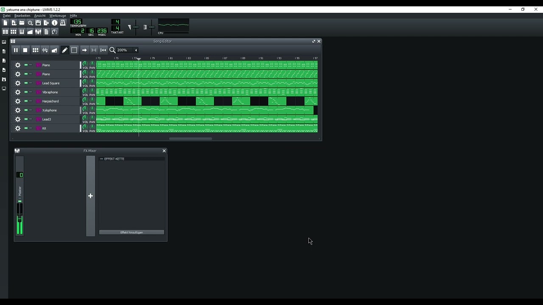Click the 'What's this' info icon
The image size is (543, 305).
click(x=54, y=23)
